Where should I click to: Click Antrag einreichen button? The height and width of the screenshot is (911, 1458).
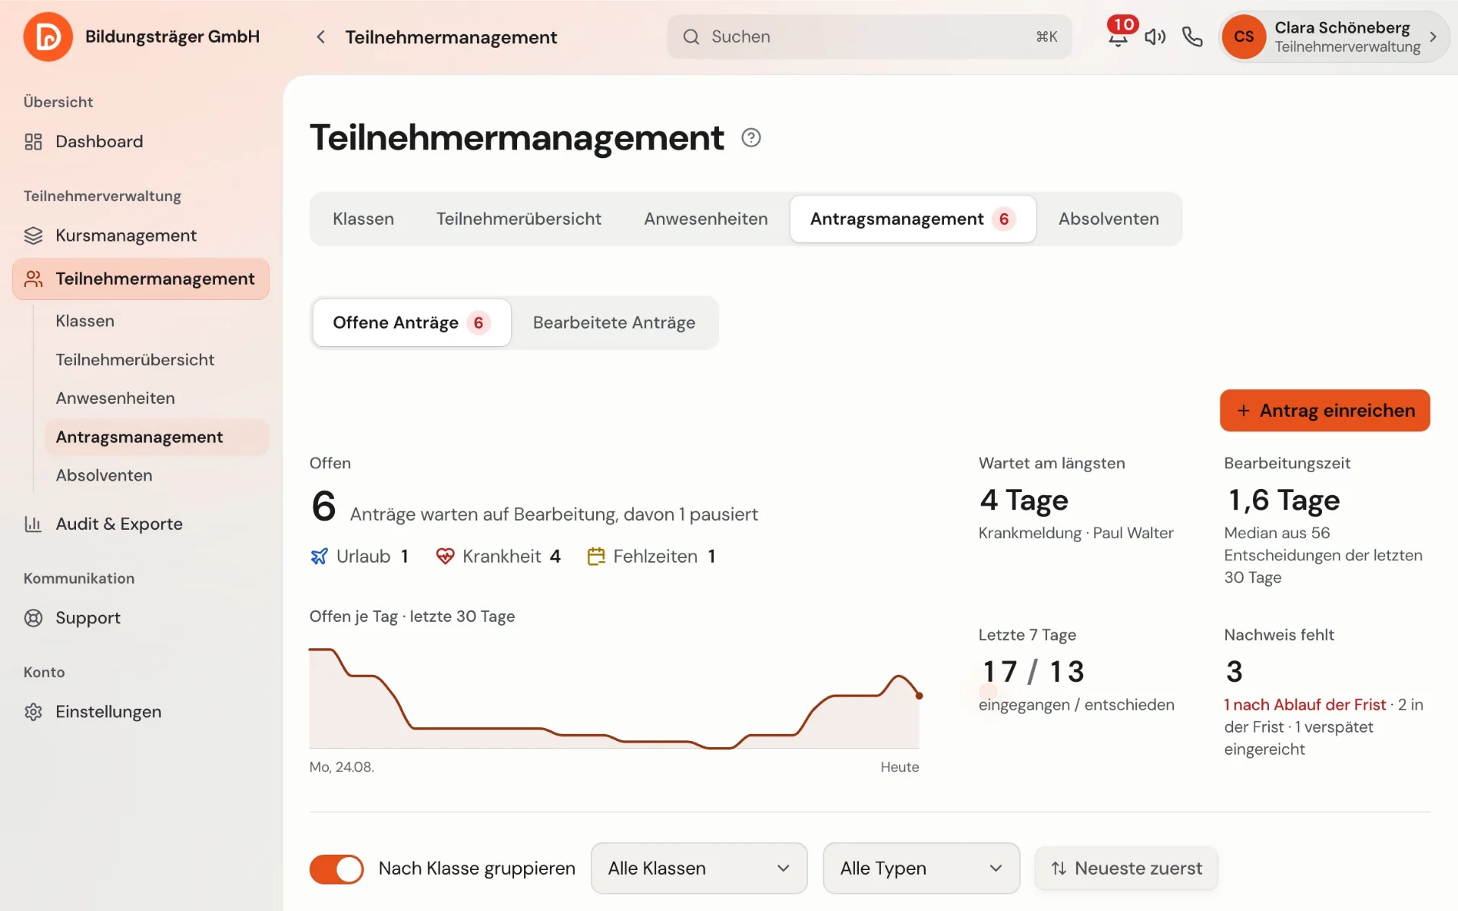pos(1324,411)
